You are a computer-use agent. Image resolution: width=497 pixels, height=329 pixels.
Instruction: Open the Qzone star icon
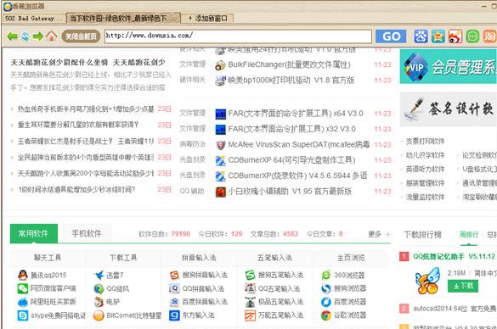pyautogui.click(x=438, y=36)
